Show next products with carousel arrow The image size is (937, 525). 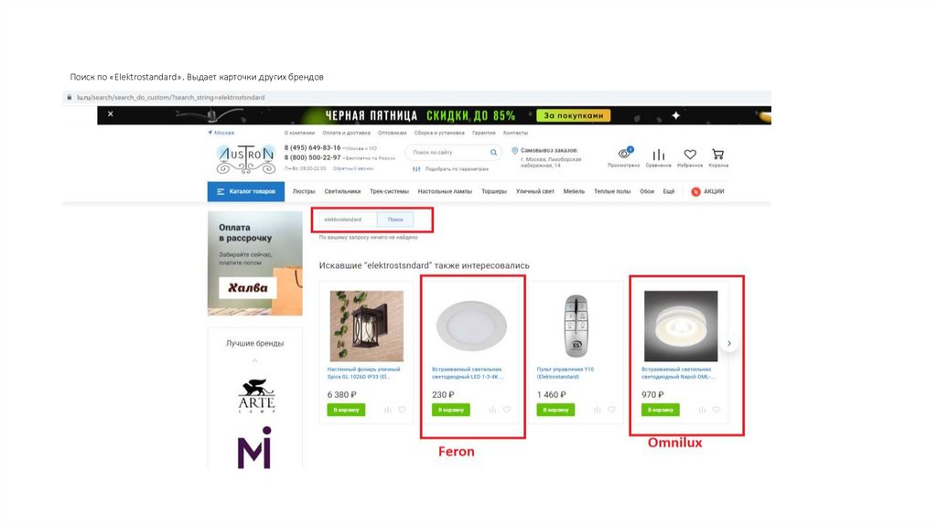point(729,343)
